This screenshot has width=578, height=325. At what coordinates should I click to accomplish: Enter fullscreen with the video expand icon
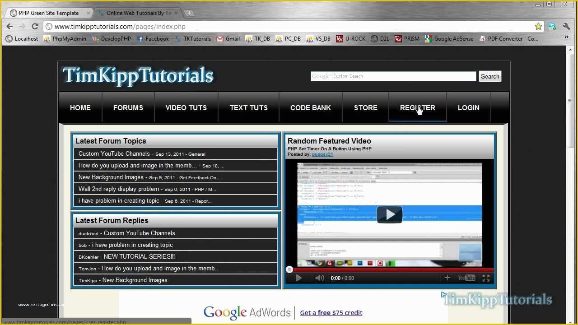(x=486, y=278)
